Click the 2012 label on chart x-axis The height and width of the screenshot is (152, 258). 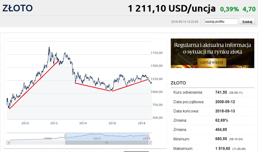[x=54, y=123]
